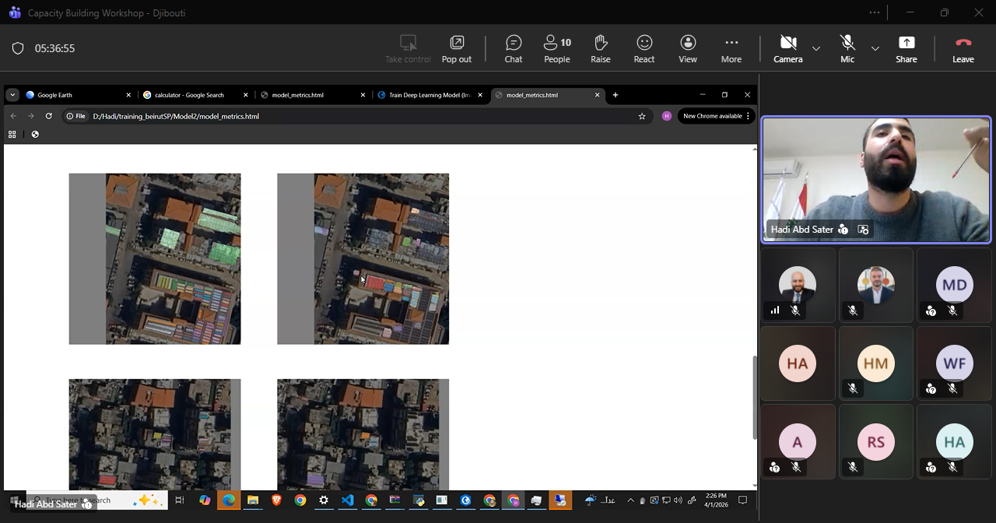
Task: Select Hadi Abd Sater's video tile
Action: (x=876, y=180)
